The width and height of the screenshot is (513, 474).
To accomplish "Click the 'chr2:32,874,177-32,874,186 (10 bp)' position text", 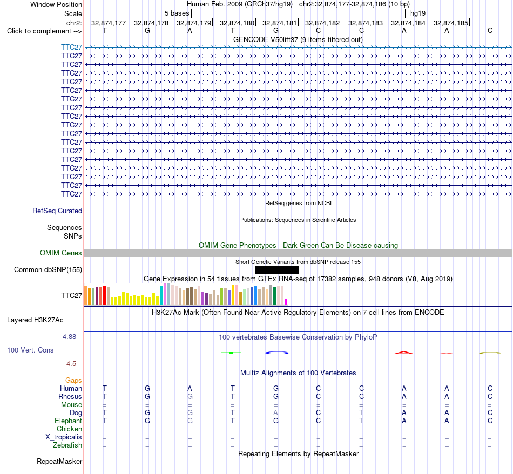I will click(354, 4).
